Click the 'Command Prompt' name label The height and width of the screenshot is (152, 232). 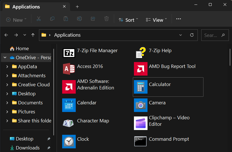pos(169,139)
